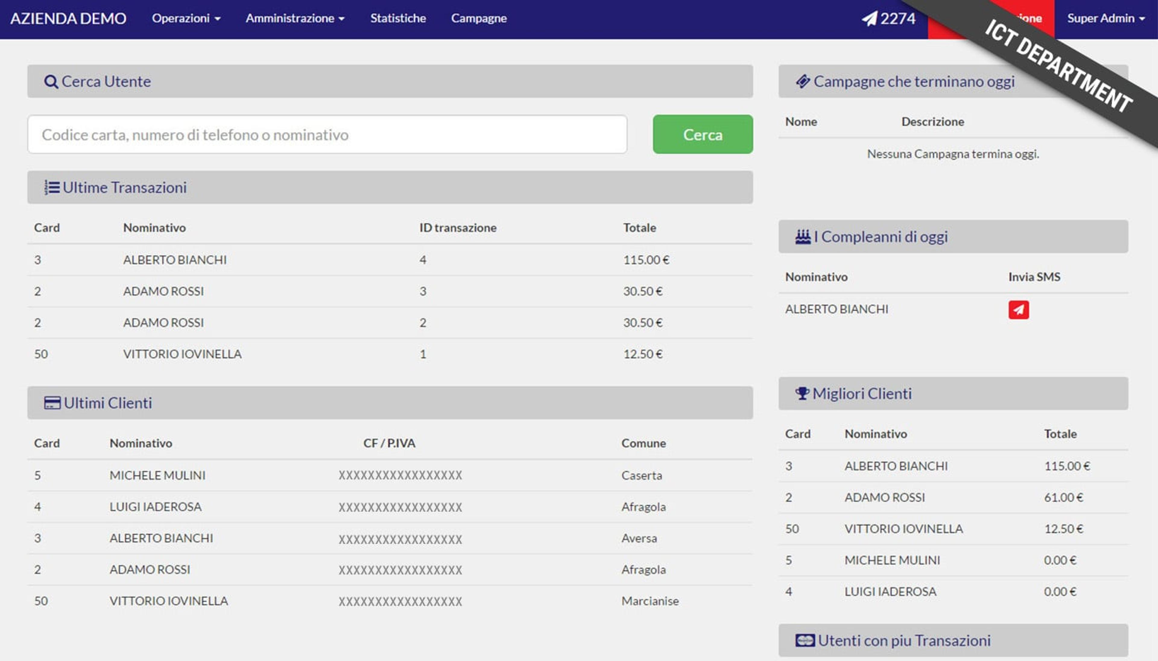Select ALBERTO BIANCHI in Ultime Transazioni

pyautogui.click(x=175, y=260)
